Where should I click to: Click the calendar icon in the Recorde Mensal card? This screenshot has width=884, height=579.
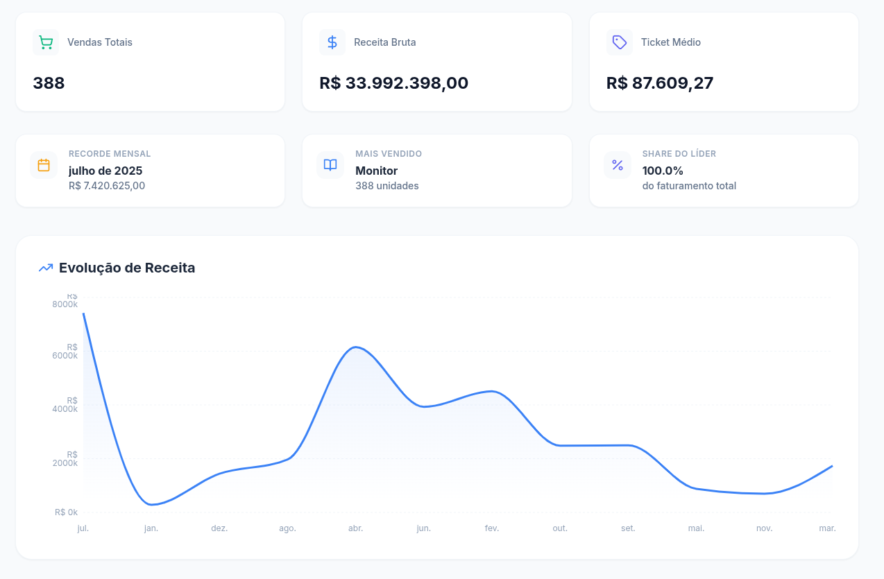(44, 165)
